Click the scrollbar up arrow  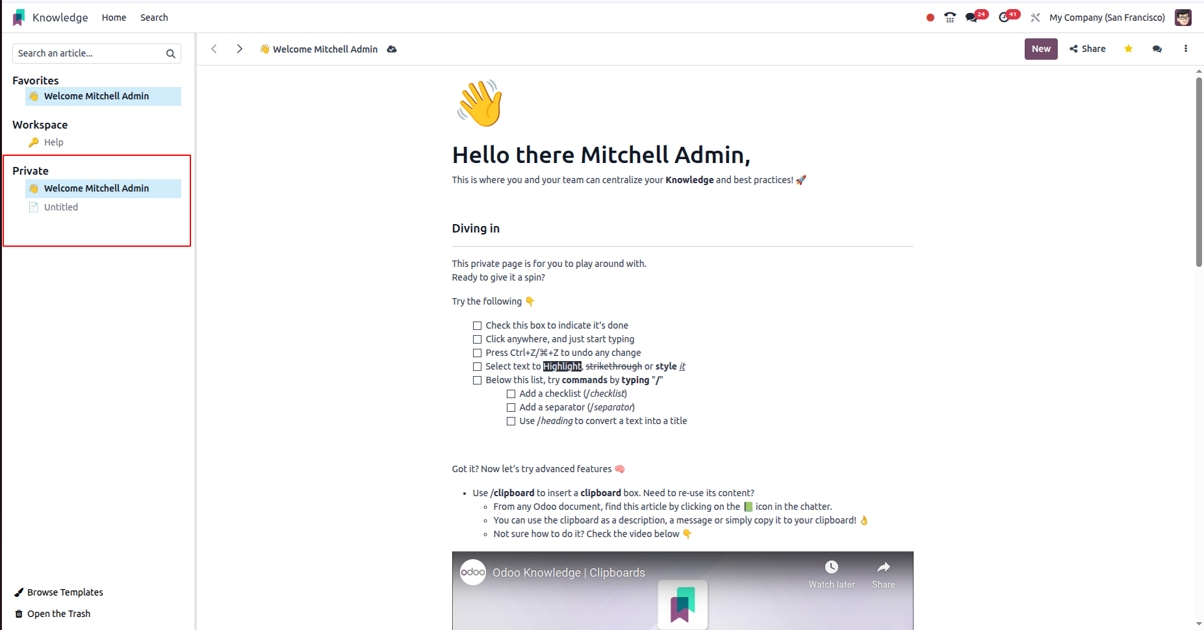point(1199,71)
